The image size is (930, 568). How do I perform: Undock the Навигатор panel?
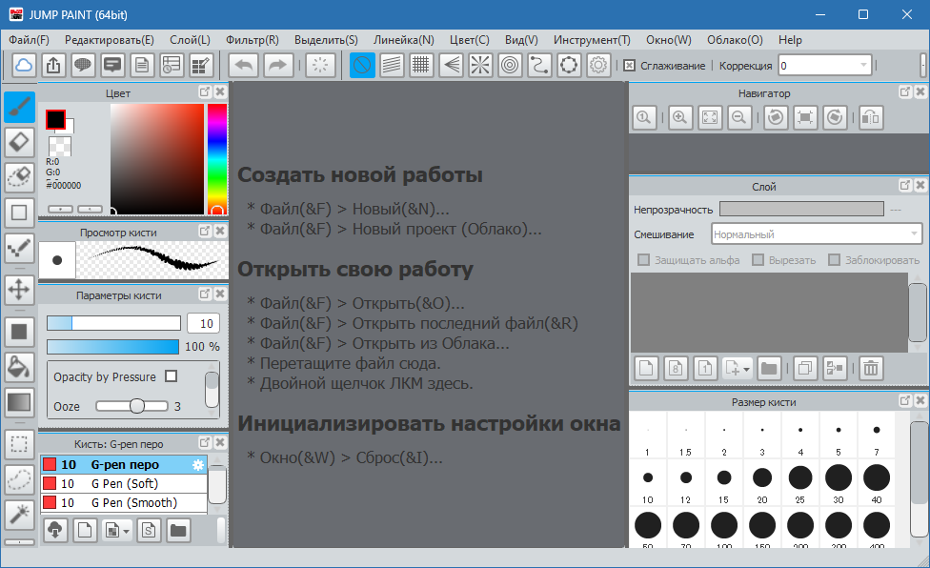point(905,91)
